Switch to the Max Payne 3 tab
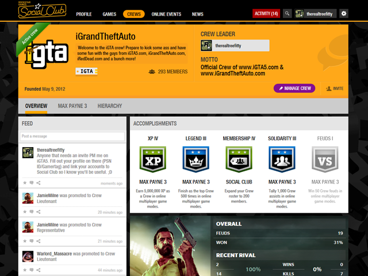This screenshot has width=368, height=276. pos(72,106)
